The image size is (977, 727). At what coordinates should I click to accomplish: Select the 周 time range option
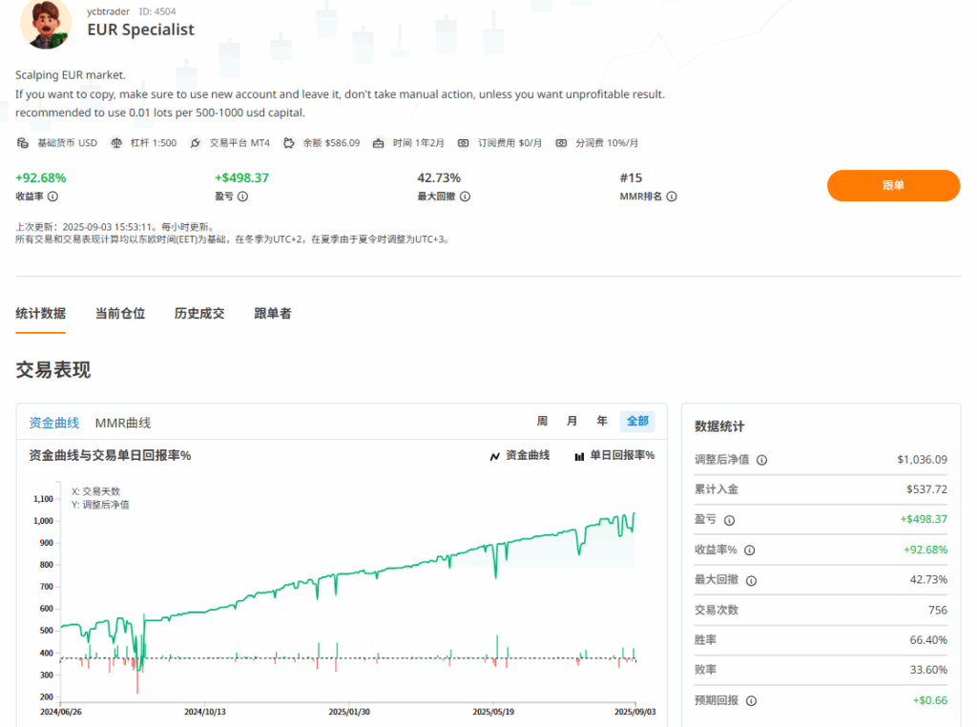pos(542,421)
